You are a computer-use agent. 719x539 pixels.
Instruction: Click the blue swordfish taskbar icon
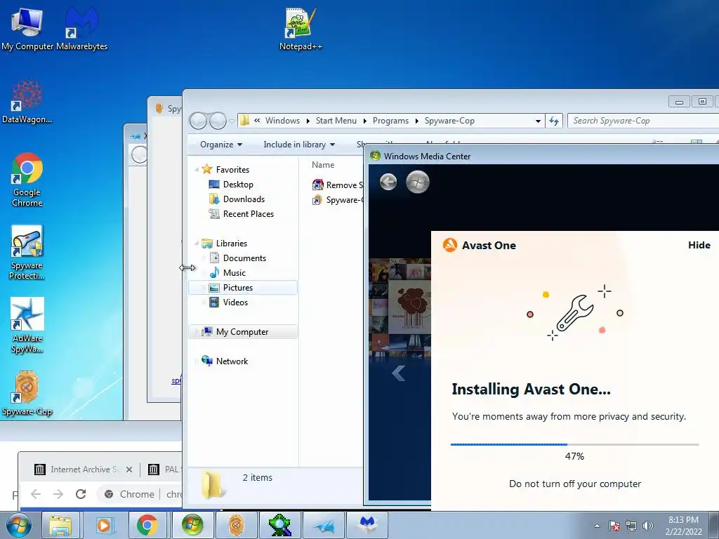324,525
